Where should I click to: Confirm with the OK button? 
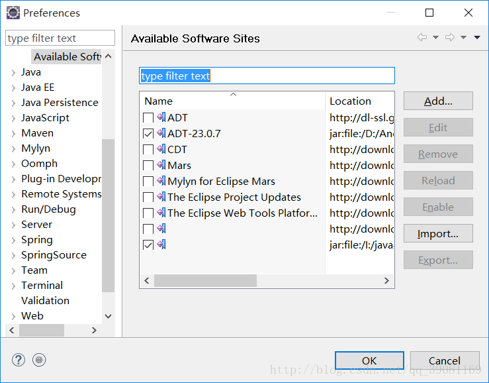tap(369, 361)
